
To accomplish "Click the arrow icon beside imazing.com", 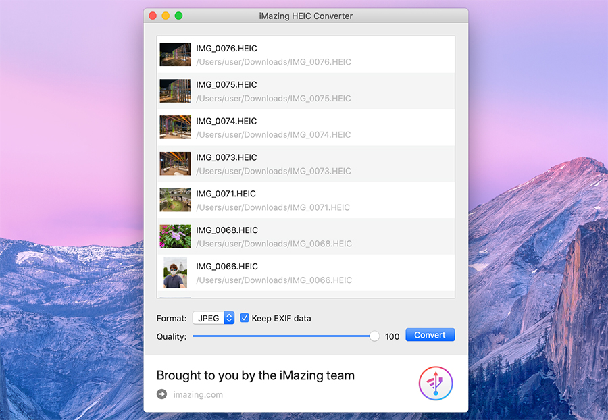I will 161,394.
